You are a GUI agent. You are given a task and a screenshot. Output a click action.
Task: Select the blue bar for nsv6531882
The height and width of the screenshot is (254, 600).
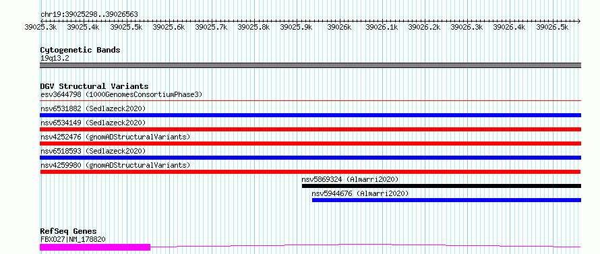coord(310,115)
